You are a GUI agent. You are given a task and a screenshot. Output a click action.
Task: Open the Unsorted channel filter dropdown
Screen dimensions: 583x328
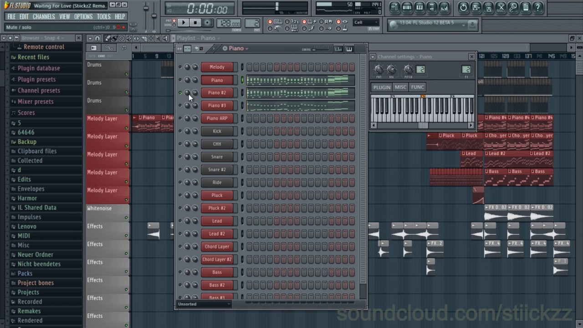click(204, 304)
